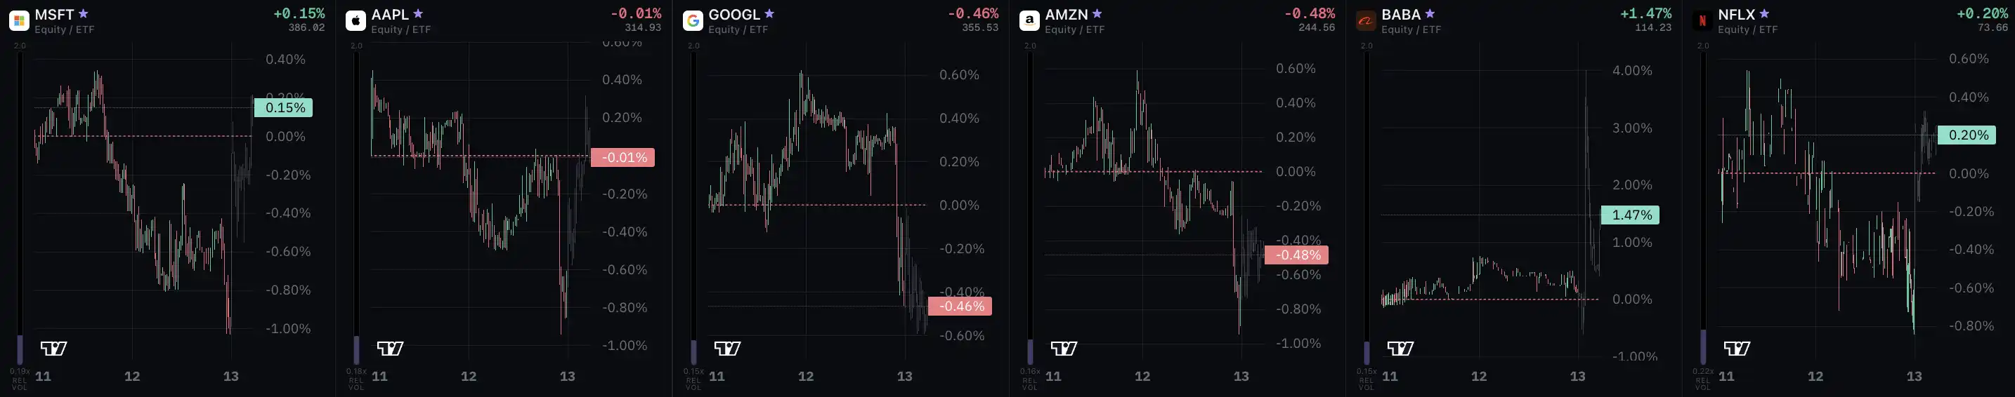2015x397 pixels.
Task: Select the AMZN ticker title
Action: [1067, 15]
